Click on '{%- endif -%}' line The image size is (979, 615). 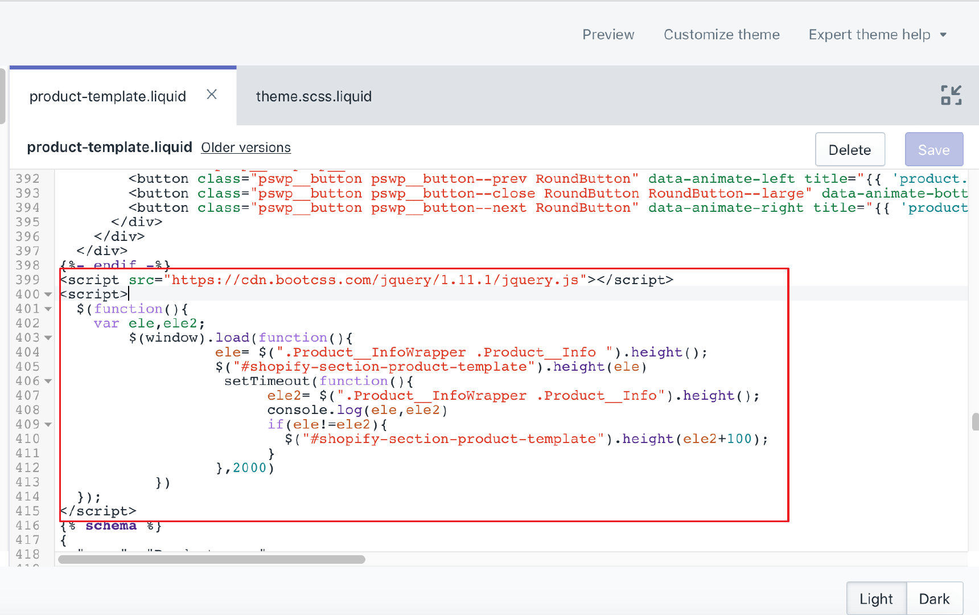(115, 265)
